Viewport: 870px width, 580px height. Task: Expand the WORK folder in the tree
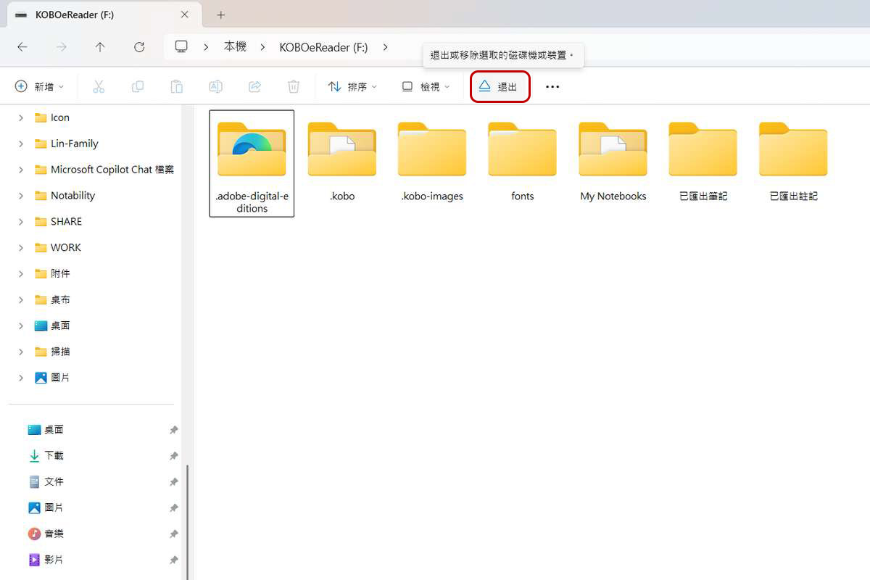[21, 248]
